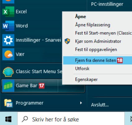Launch Word from its blue icon

[8, 26]
